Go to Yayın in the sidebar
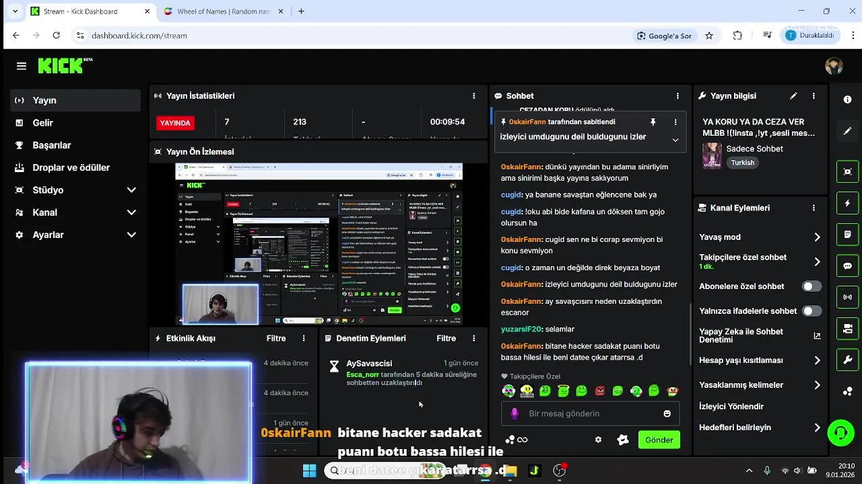The height and width of the screenshot is (484, 862). (75, 100)
